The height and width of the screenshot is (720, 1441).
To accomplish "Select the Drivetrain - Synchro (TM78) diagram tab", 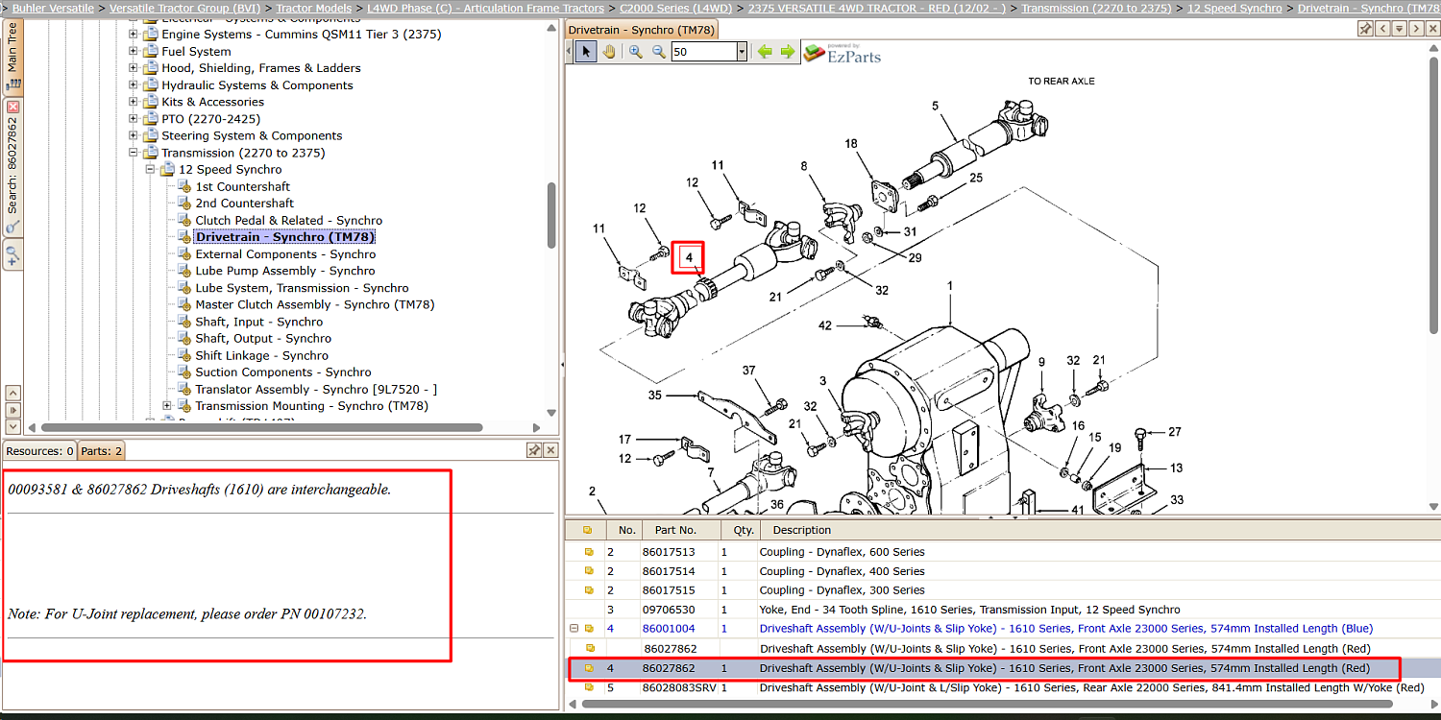I will [x=642, y=30].
